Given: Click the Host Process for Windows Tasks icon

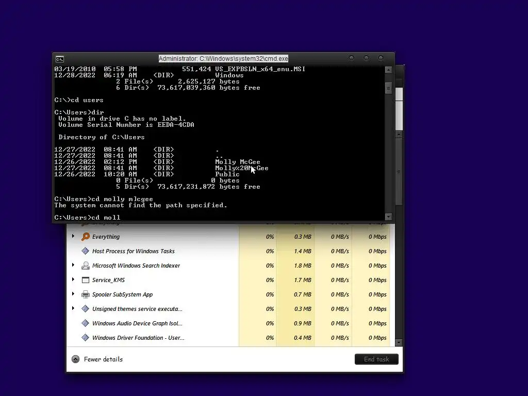Looking at the screenshot, I should 86,251.
